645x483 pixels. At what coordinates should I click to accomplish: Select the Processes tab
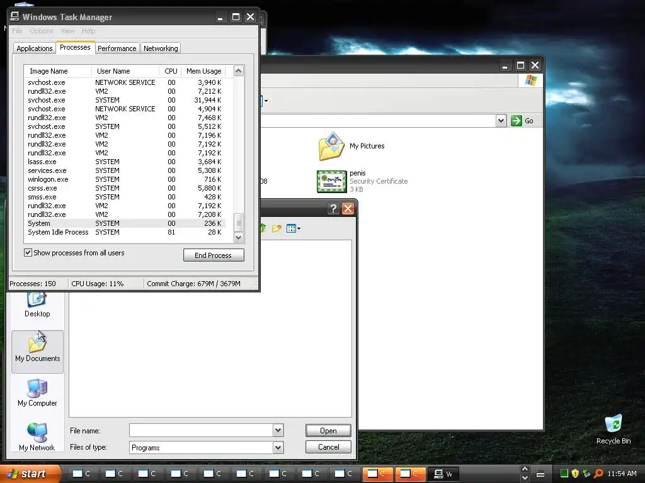(75, 48)
